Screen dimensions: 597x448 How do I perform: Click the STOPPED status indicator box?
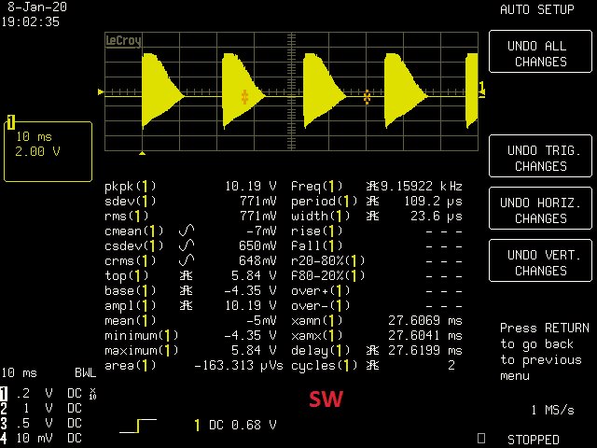[x=481, y=438]
